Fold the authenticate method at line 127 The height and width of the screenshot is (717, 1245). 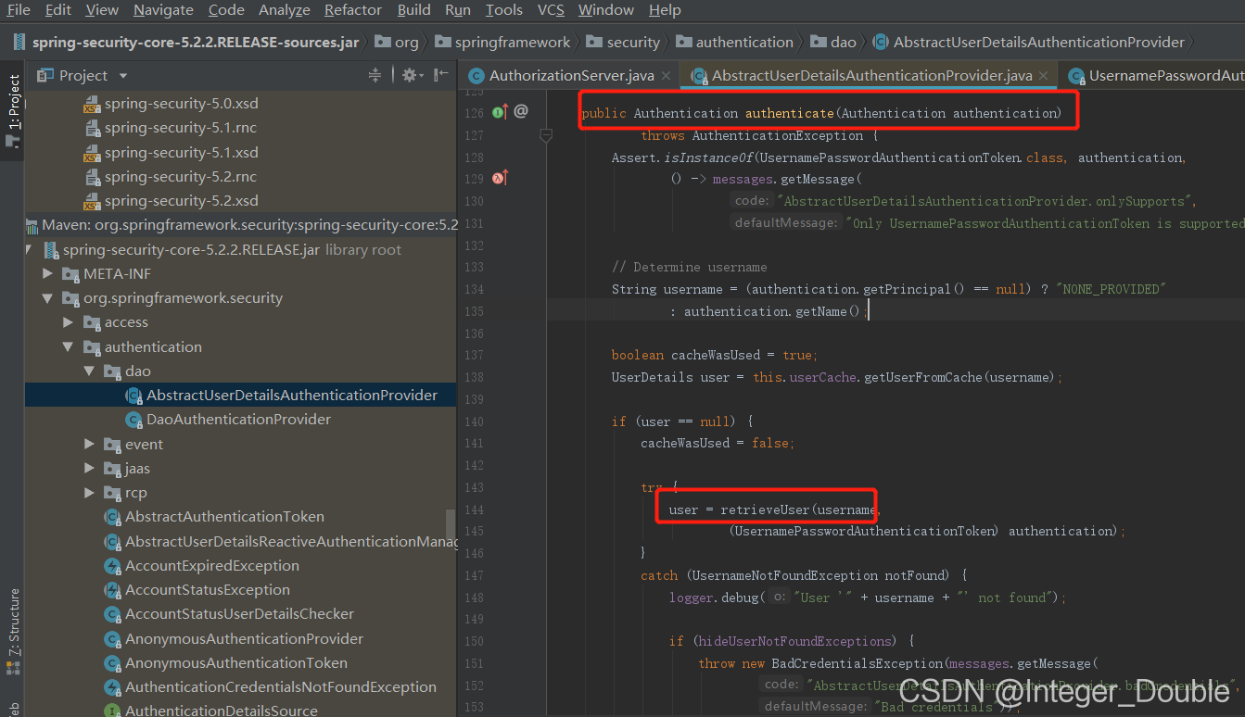[546, 135]
